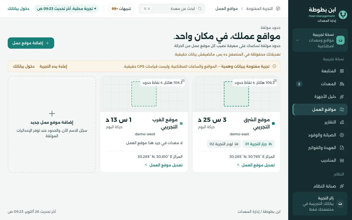The height and width of the screenshot is (220, 352).
Task: Click the إضافة موقع عمل جديد card title
Action: pos(52,122)
